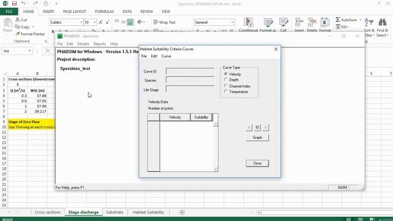Click the Insert cells icon

(299, 22)
